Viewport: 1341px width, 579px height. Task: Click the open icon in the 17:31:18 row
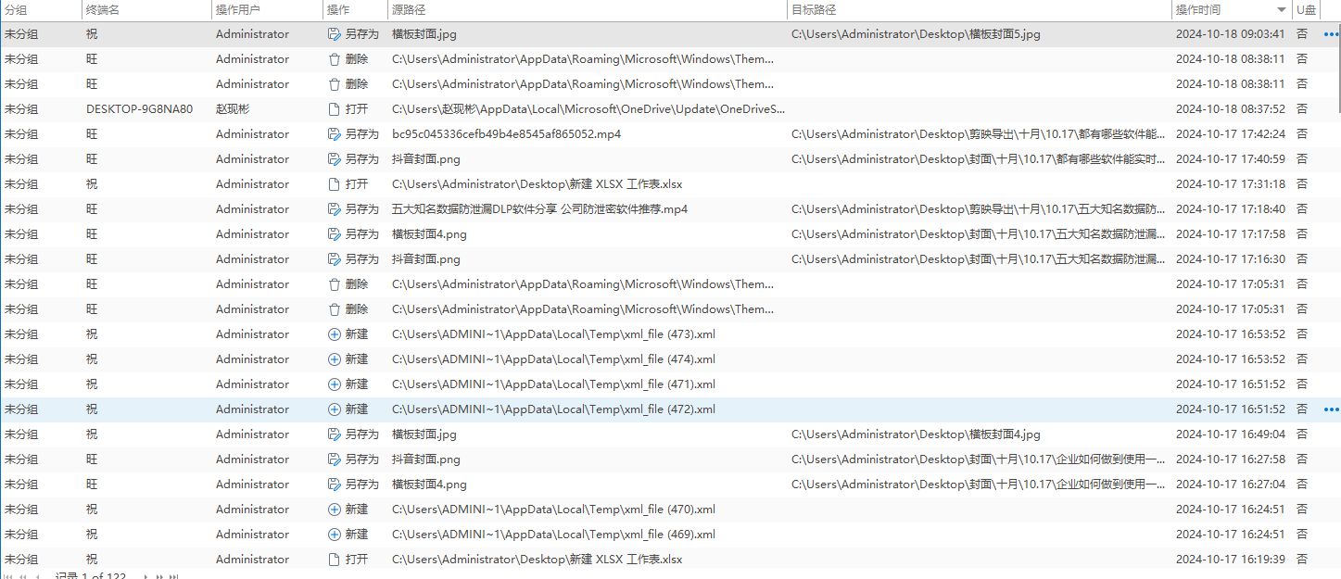335,184
